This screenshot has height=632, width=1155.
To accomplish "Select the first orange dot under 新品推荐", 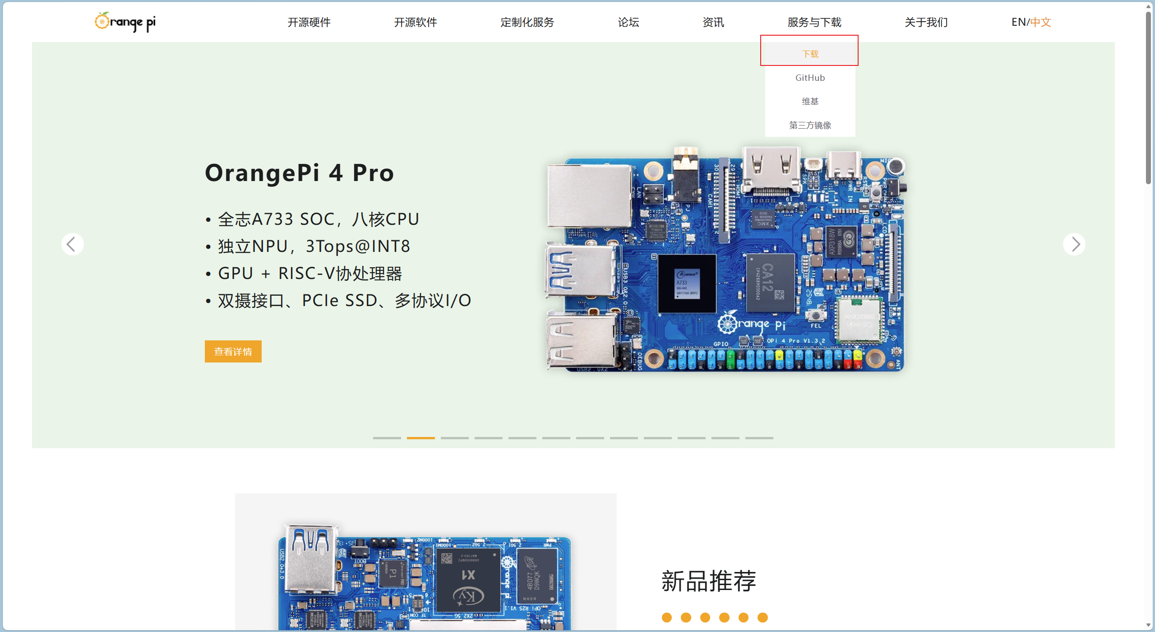I will pos(666,618).
